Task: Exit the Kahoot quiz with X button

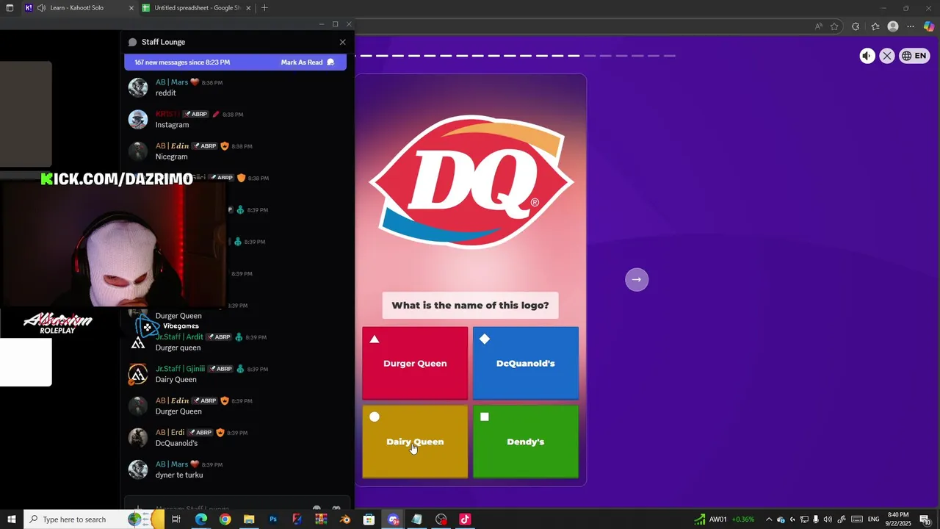Action: [x=887, y=56]
